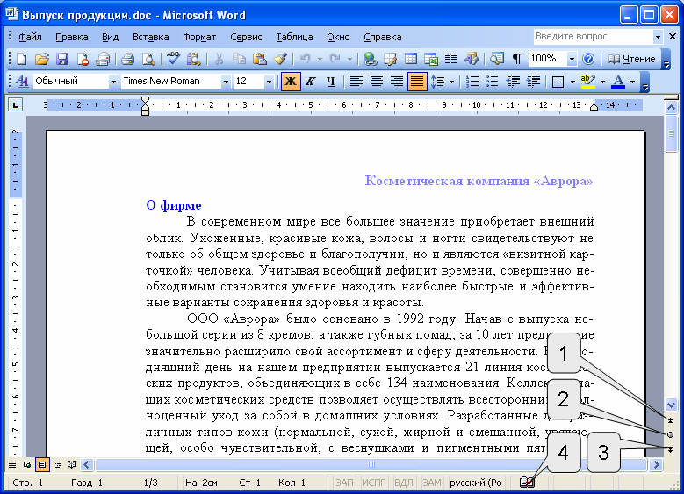The height and width of the screenshot is (494, 684).
Task: Toggle justified text alignment
Action: click(x=417, y=81)
